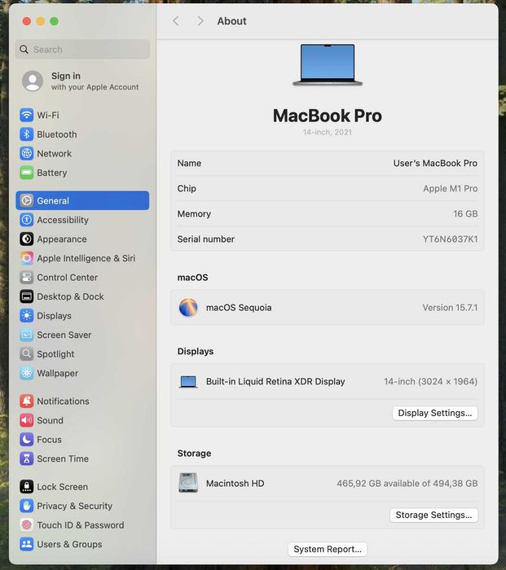The width and height of the screenshot is (506, 570).
Task: Open Wi-Fi settings via its icon
Action: tap(27, 116)
